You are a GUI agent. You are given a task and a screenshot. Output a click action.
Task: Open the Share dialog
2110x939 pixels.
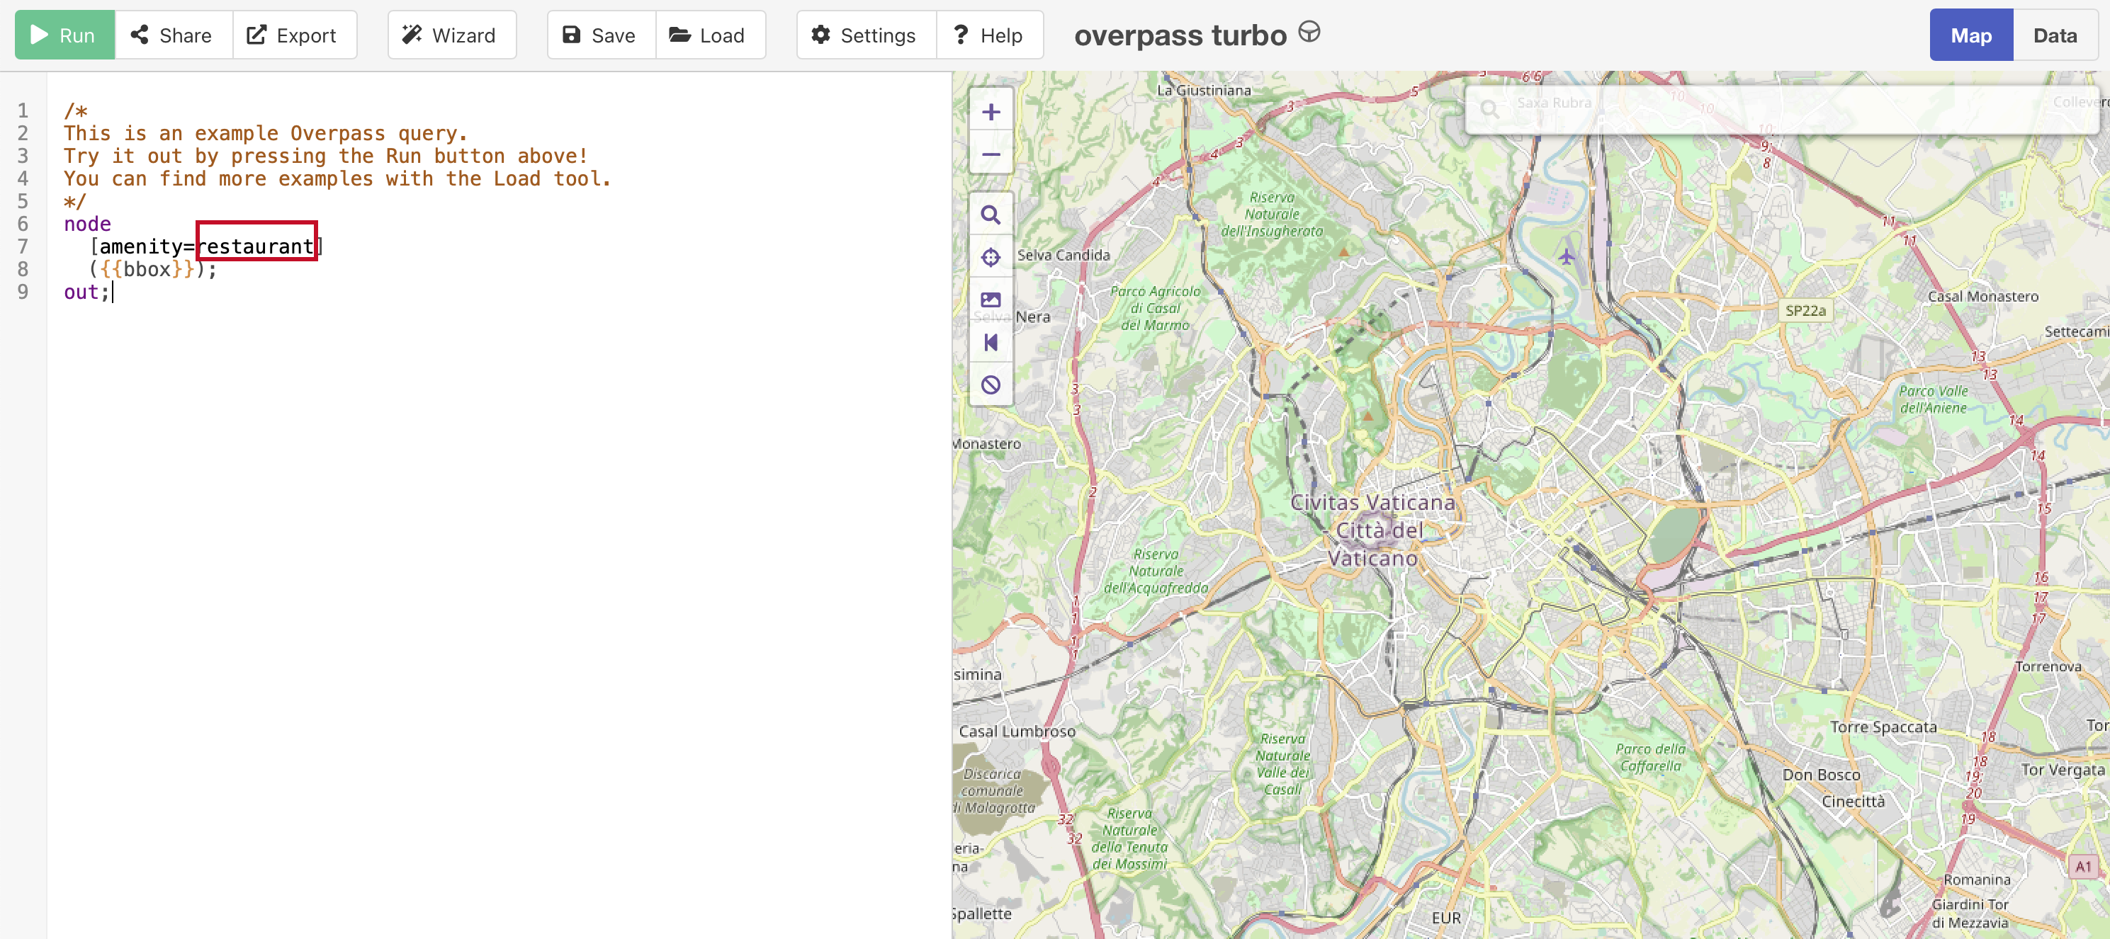point(173,35)
